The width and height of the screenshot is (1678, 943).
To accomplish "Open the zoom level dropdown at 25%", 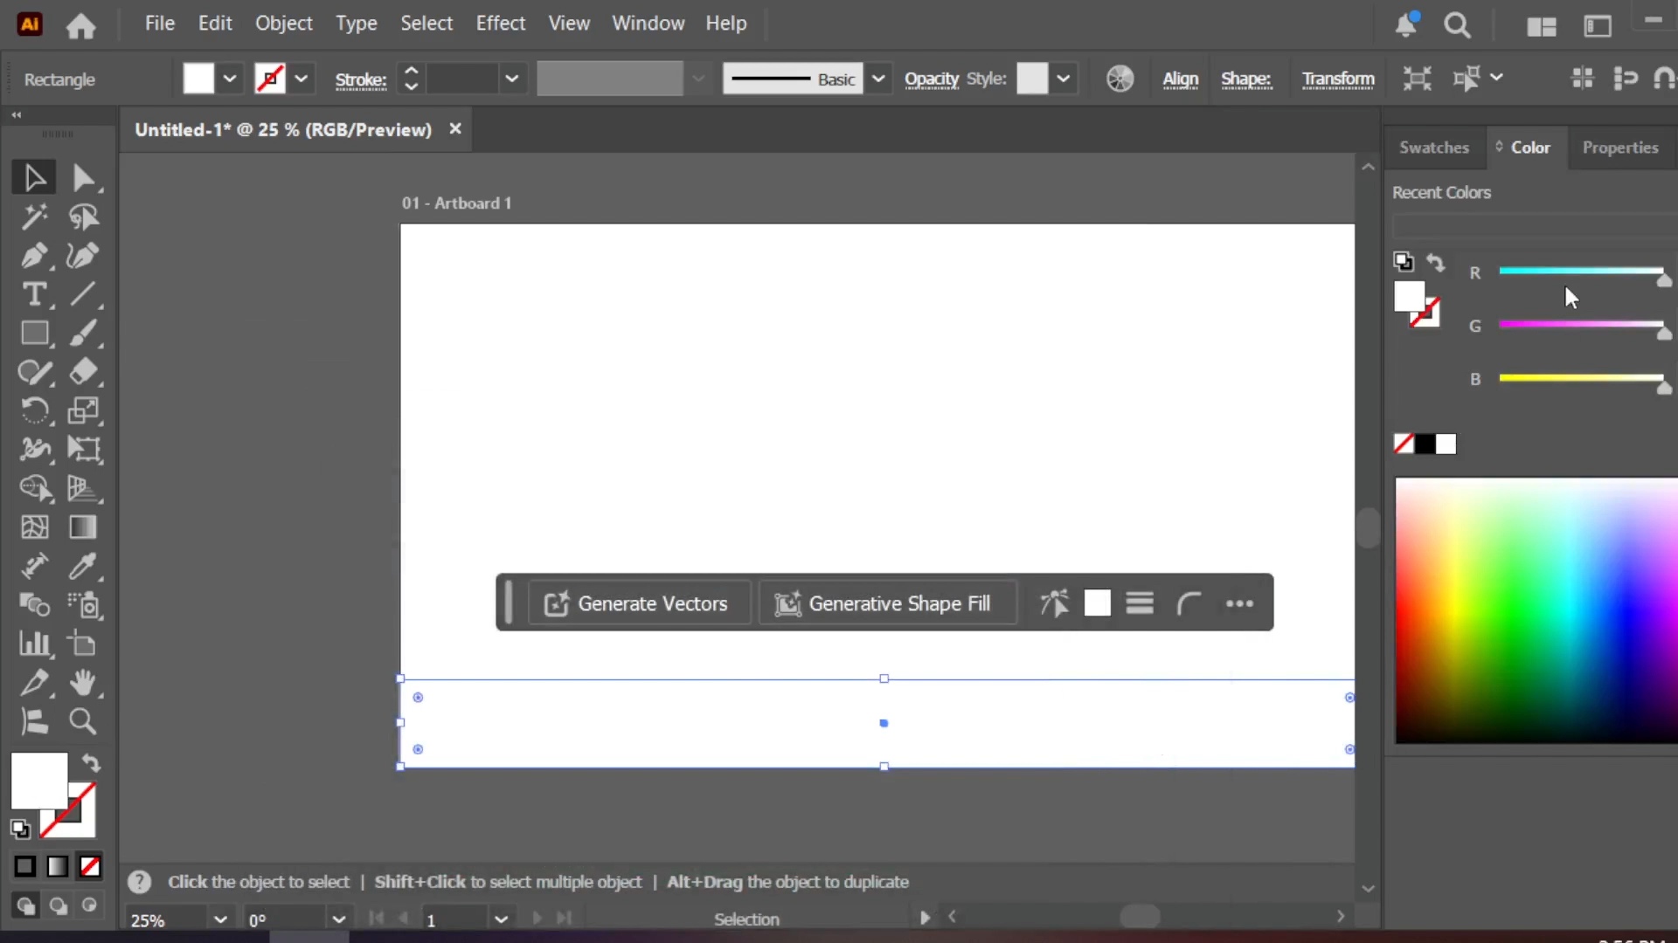I will [x=220, y=919].
